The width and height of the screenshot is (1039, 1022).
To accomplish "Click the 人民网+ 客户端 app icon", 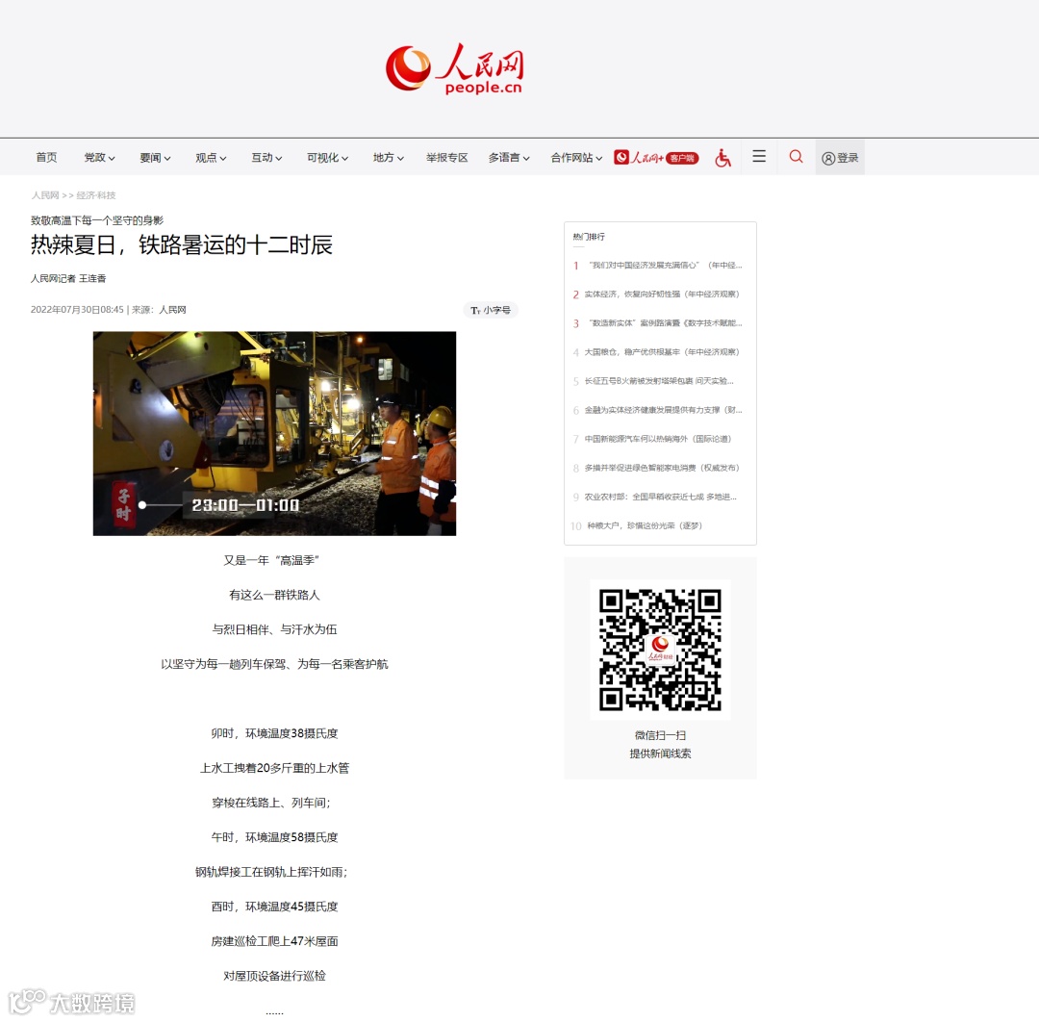I will coord(656,158).
